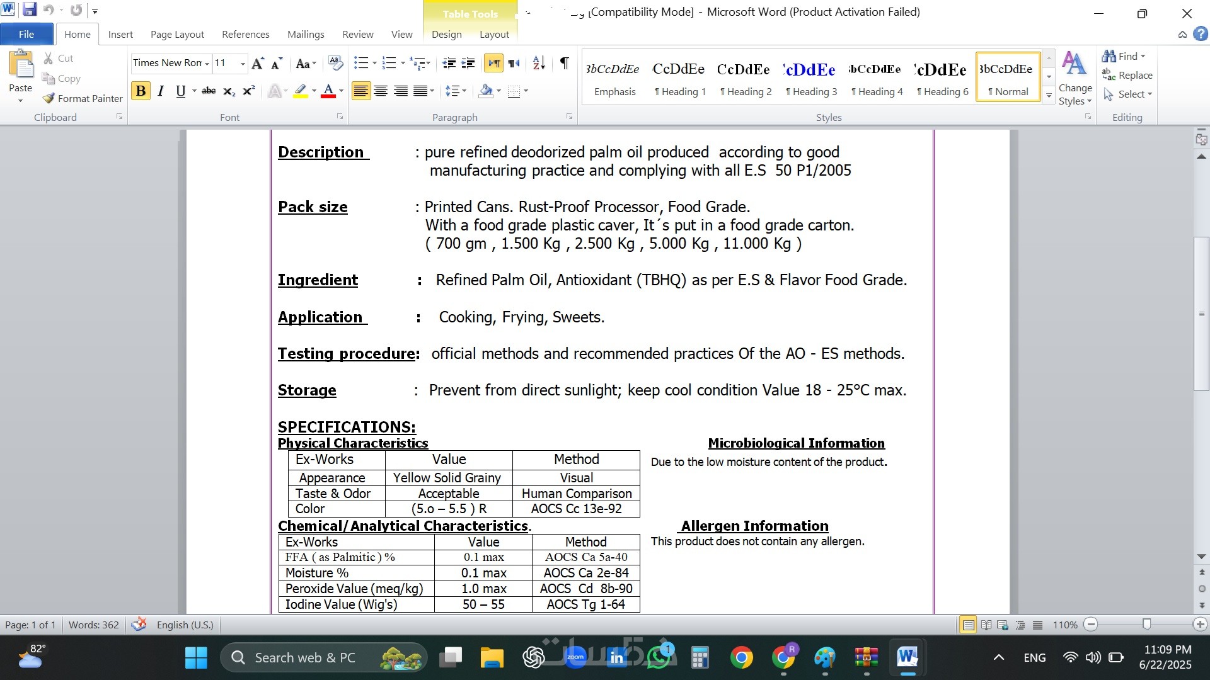
Task: Click the Sort A-Z icon
Action: click(539, 63)
